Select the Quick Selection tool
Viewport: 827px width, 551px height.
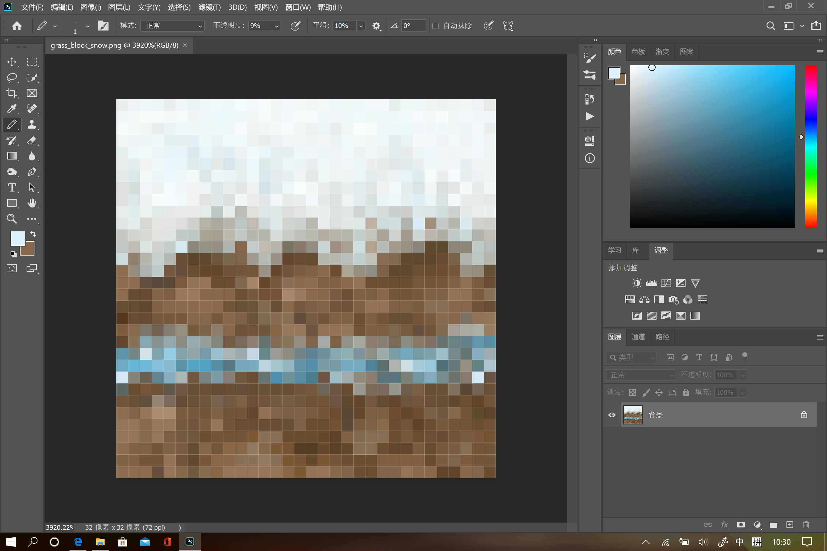pyautogui.click(x=32, y=78)
